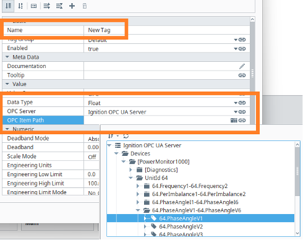This screenshot has width=303, height=240.
Task: Click the Tooltip value field
Action: tap(161, 75)
